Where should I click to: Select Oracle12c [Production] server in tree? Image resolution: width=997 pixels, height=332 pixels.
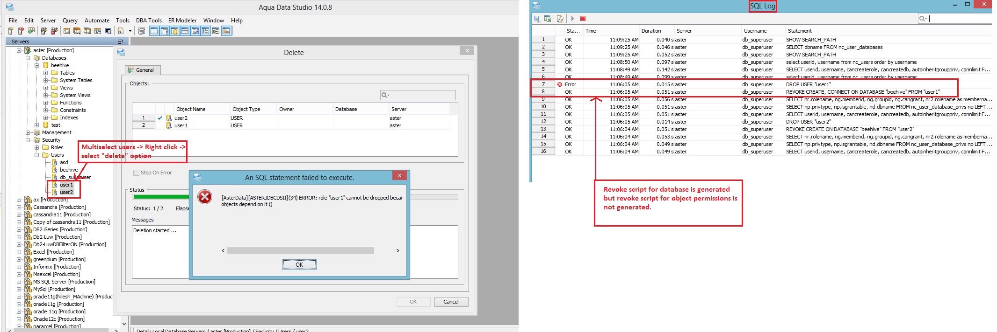59,319
